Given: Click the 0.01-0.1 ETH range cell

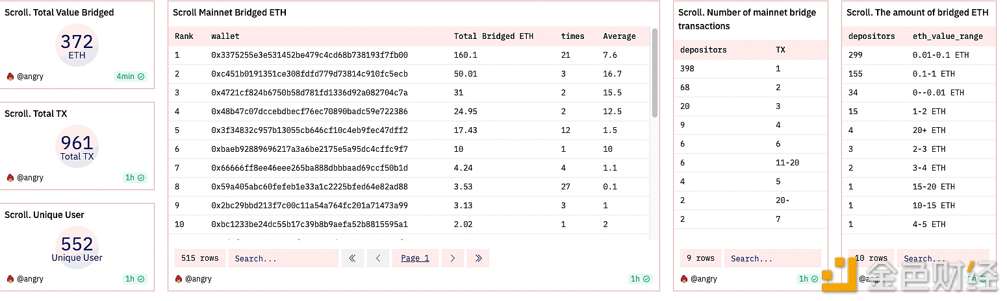Looking at the screenshot, I should coord(941,55).
